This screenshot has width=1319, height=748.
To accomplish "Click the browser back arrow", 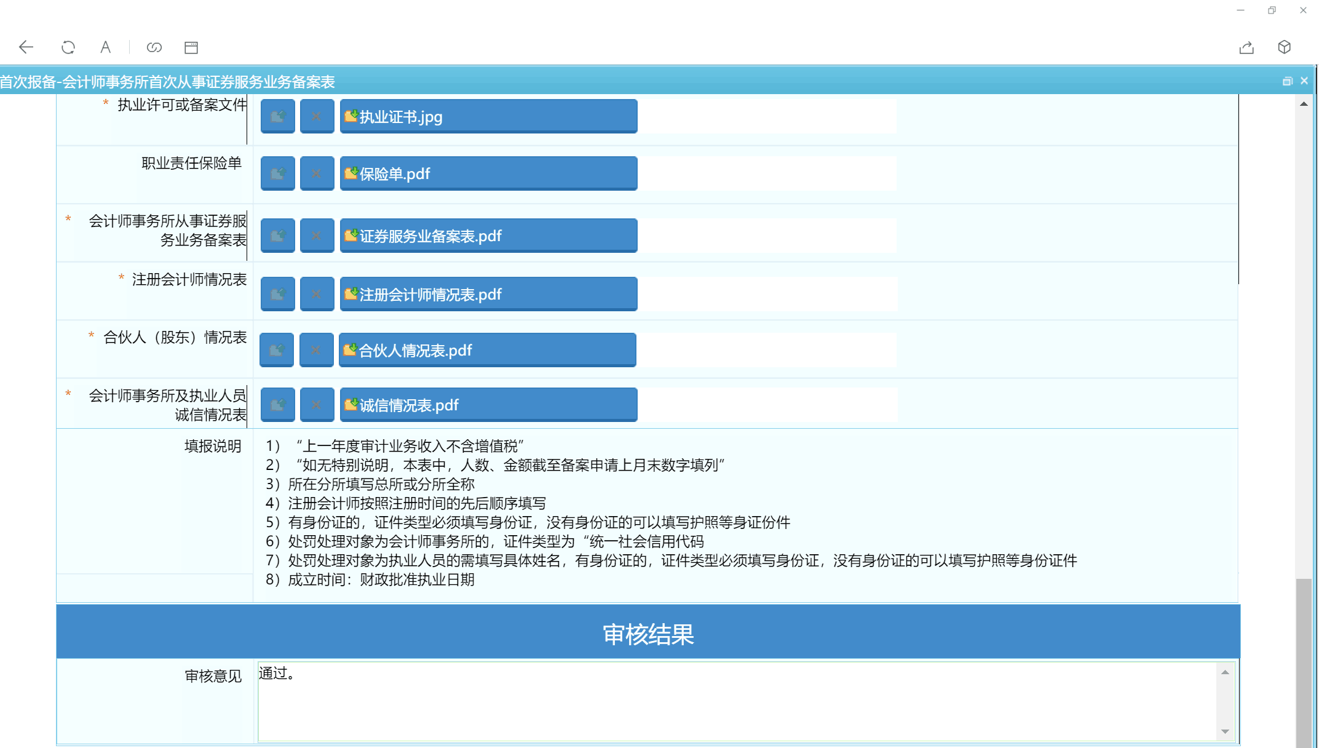I will coord(26,47).
